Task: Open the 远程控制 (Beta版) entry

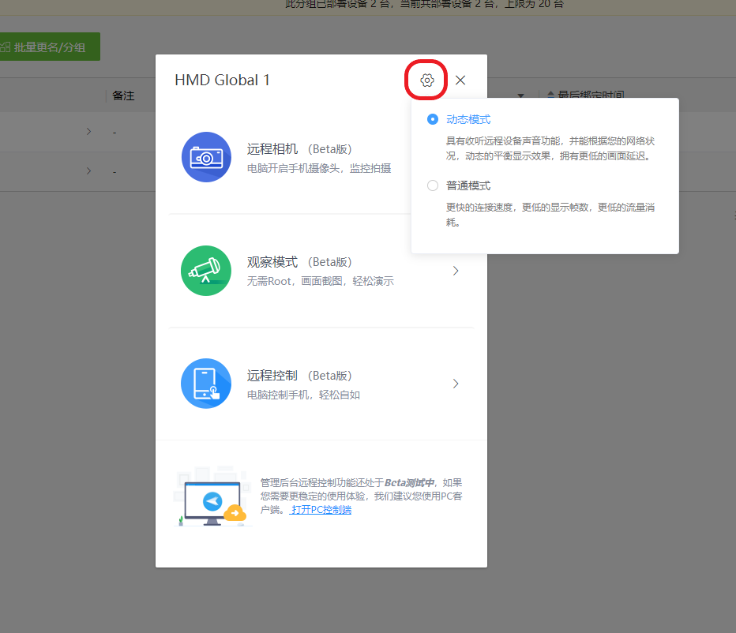Action: coord(321,384)
